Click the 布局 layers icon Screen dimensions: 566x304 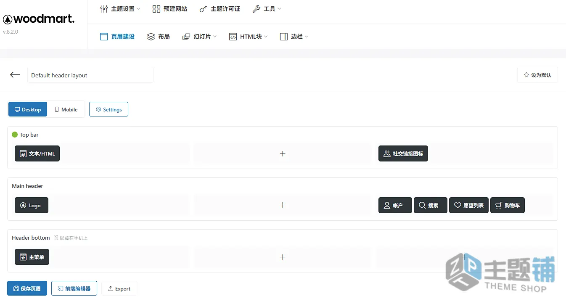click(x=151, y=37)
